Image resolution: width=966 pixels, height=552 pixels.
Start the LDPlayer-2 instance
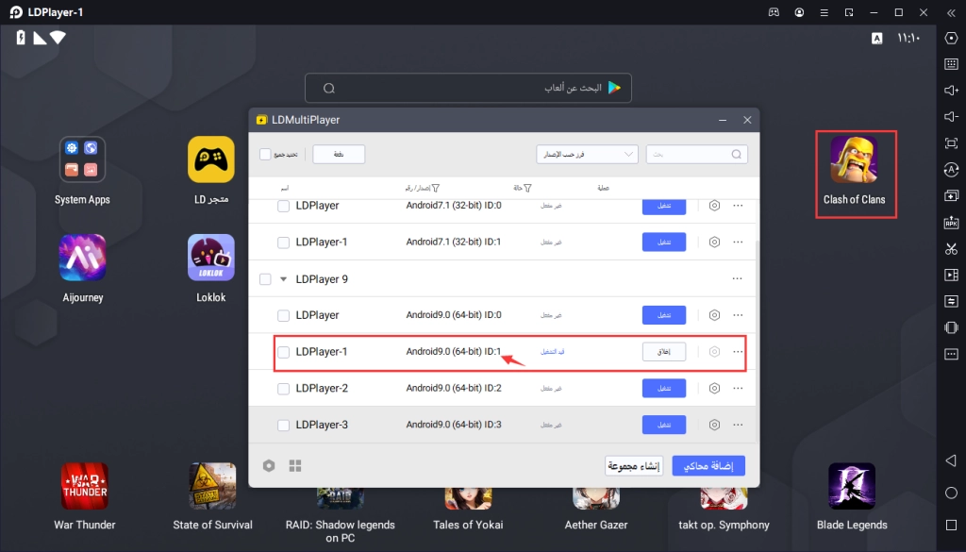(x=664, y=388)
